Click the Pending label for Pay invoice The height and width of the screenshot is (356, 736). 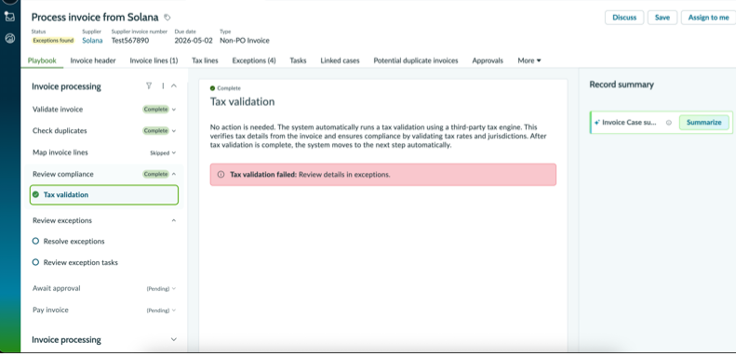[x=158, y=310]
